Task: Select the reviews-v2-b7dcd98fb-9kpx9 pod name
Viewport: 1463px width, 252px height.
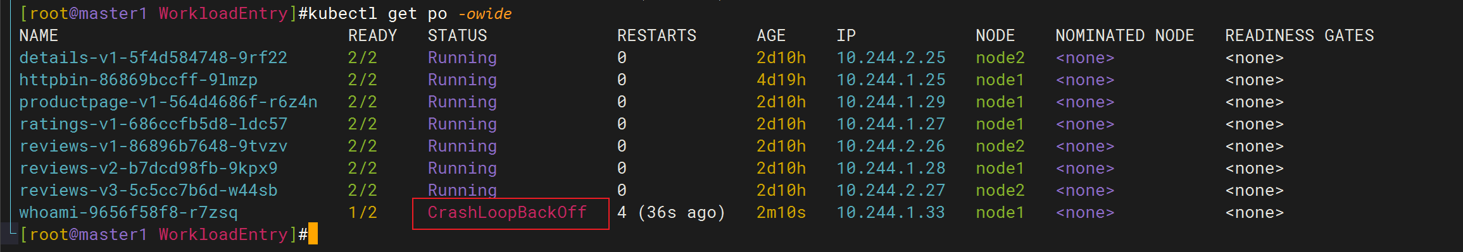Action: (148, 169)
